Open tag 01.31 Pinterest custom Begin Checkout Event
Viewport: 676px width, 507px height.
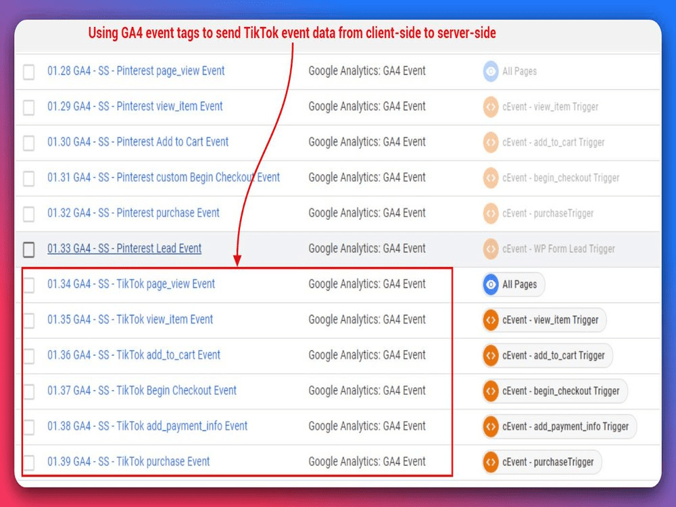[x=164, y=177]
